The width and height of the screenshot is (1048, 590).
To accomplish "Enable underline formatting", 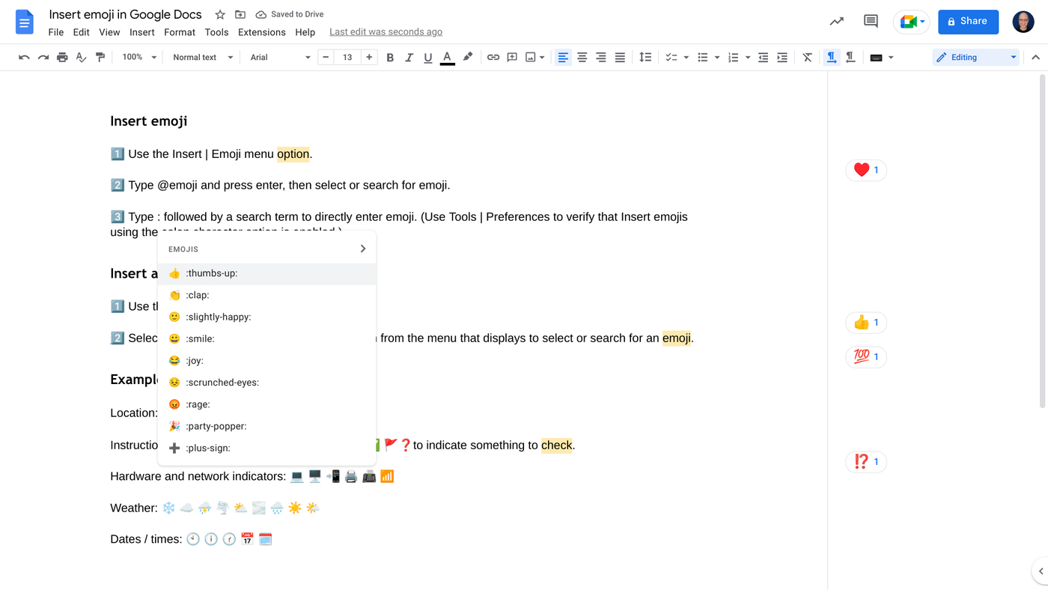I will point(427,57).
